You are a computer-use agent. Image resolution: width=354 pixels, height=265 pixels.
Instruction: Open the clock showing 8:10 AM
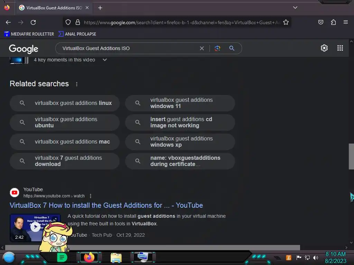tap(335, 257)
